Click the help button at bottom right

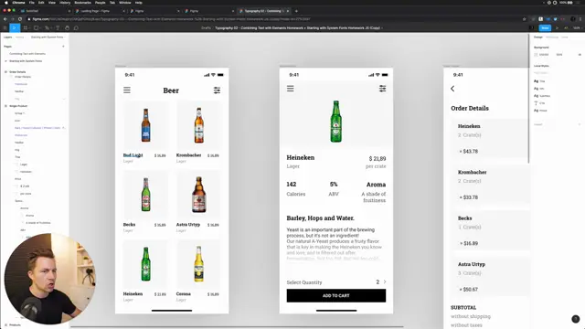(575, 319)
